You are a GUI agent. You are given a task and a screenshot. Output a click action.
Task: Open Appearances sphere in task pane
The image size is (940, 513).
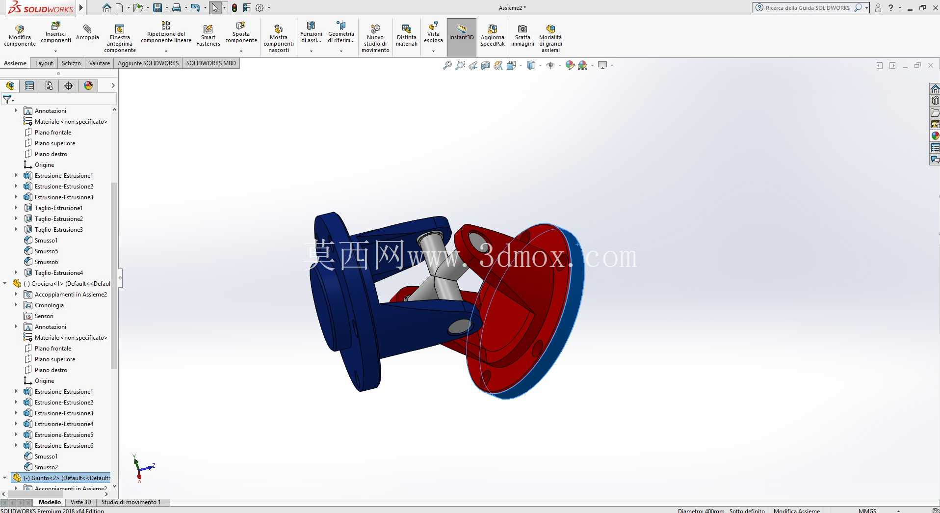(x=935, y=136)
